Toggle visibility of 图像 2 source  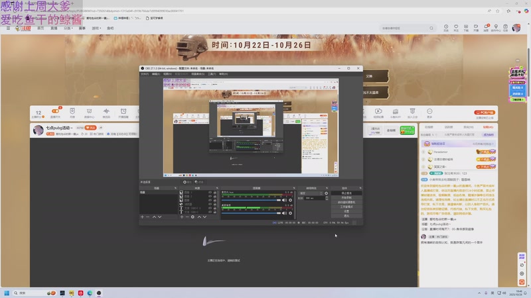click(x=210, y=196)
